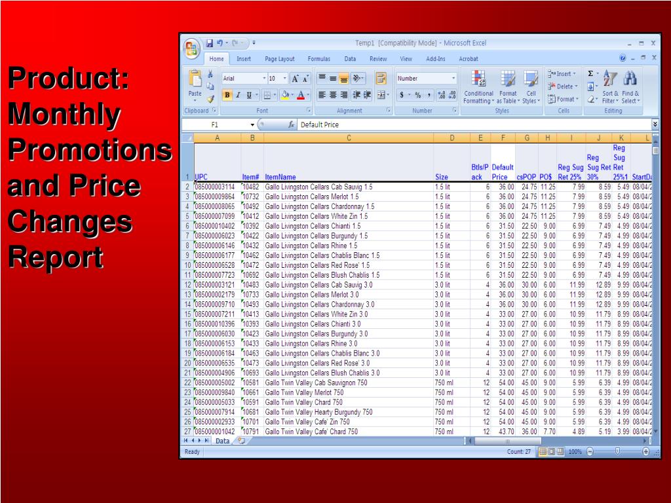
Task: Click the zoom slider handle
Action: 617,451
